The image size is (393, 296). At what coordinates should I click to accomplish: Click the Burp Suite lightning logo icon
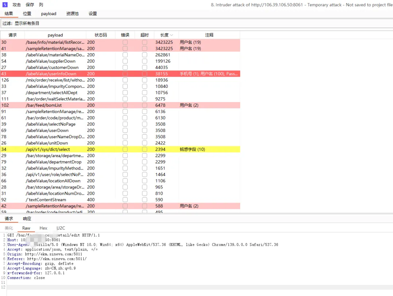point(5,4)
